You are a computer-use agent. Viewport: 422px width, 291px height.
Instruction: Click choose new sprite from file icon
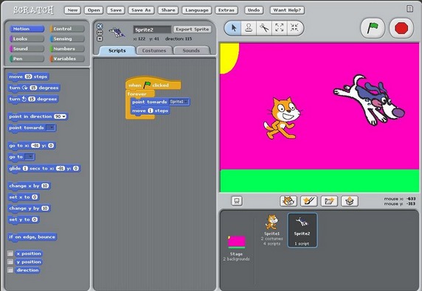329,200
